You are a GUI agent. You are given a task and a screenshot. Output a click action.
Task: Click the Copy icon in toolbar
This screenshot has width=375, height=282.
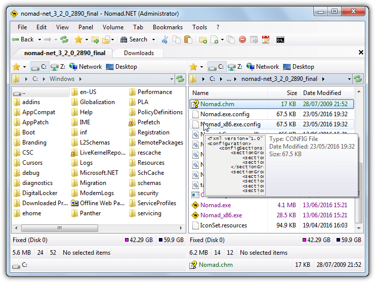[x=177, y=39]
